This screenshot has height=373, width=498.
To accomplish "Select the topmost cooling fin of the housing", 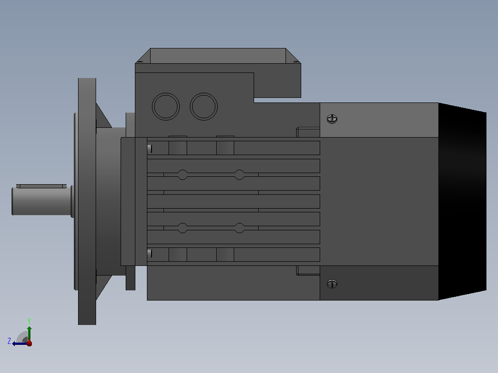I will (233, 148).
